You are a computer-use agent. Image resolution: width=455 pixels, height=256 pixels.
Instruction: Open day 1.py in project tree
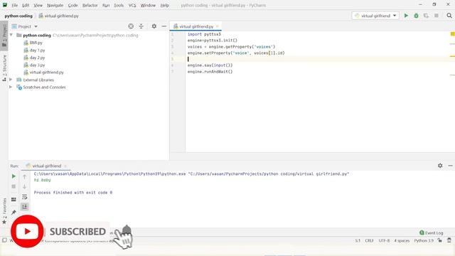click(37, 50)
